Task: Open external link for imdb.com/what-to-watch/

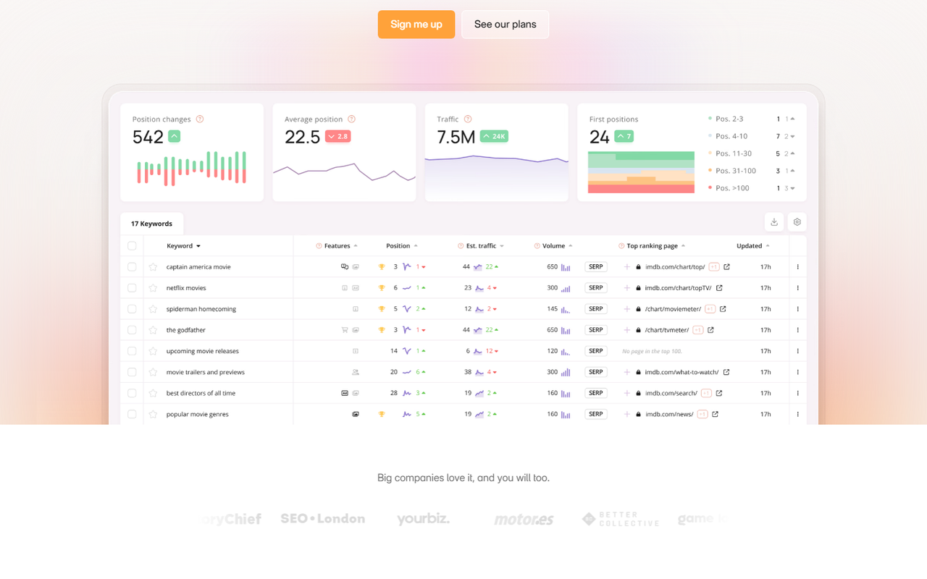Action: tap(726, 372)
